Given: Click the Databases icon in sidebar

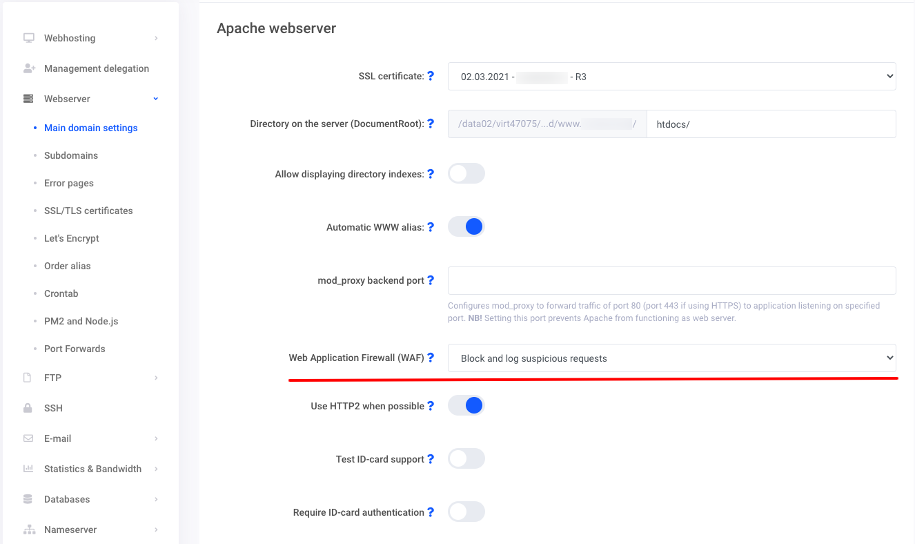Looking at the screenshot, I should 28,499.
